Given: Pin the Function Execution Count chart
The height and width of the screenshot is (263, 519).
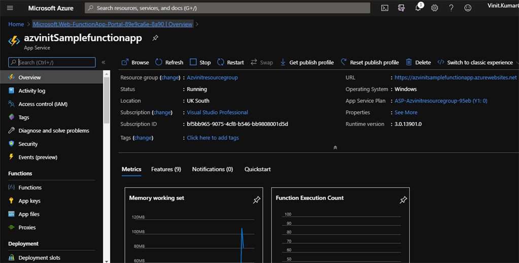Looking at the screenshot, I should [x=403, y=200].
